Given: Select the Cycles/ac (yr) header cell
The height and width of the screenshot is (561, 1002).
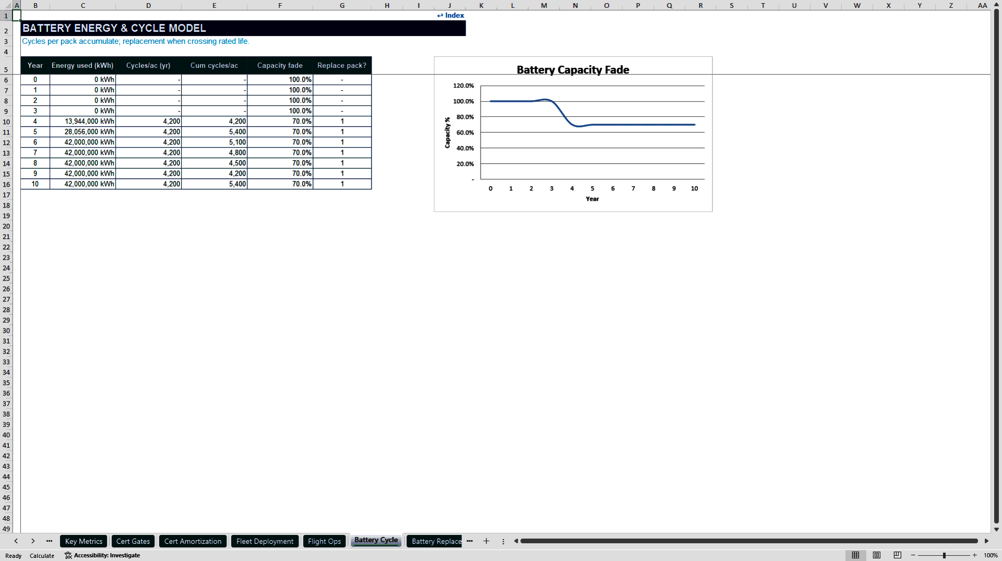Looking at the screenshot, I should (149, 65).
